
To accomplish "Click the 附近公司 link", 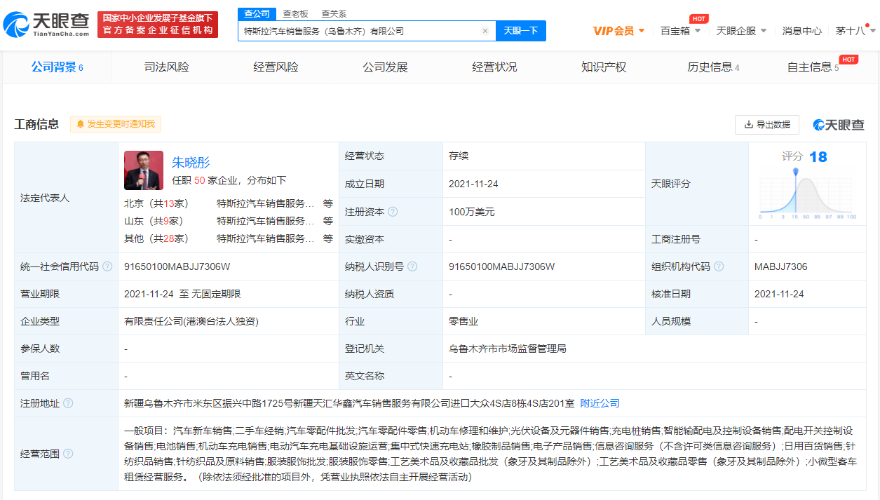I will (x=600, y=403).
